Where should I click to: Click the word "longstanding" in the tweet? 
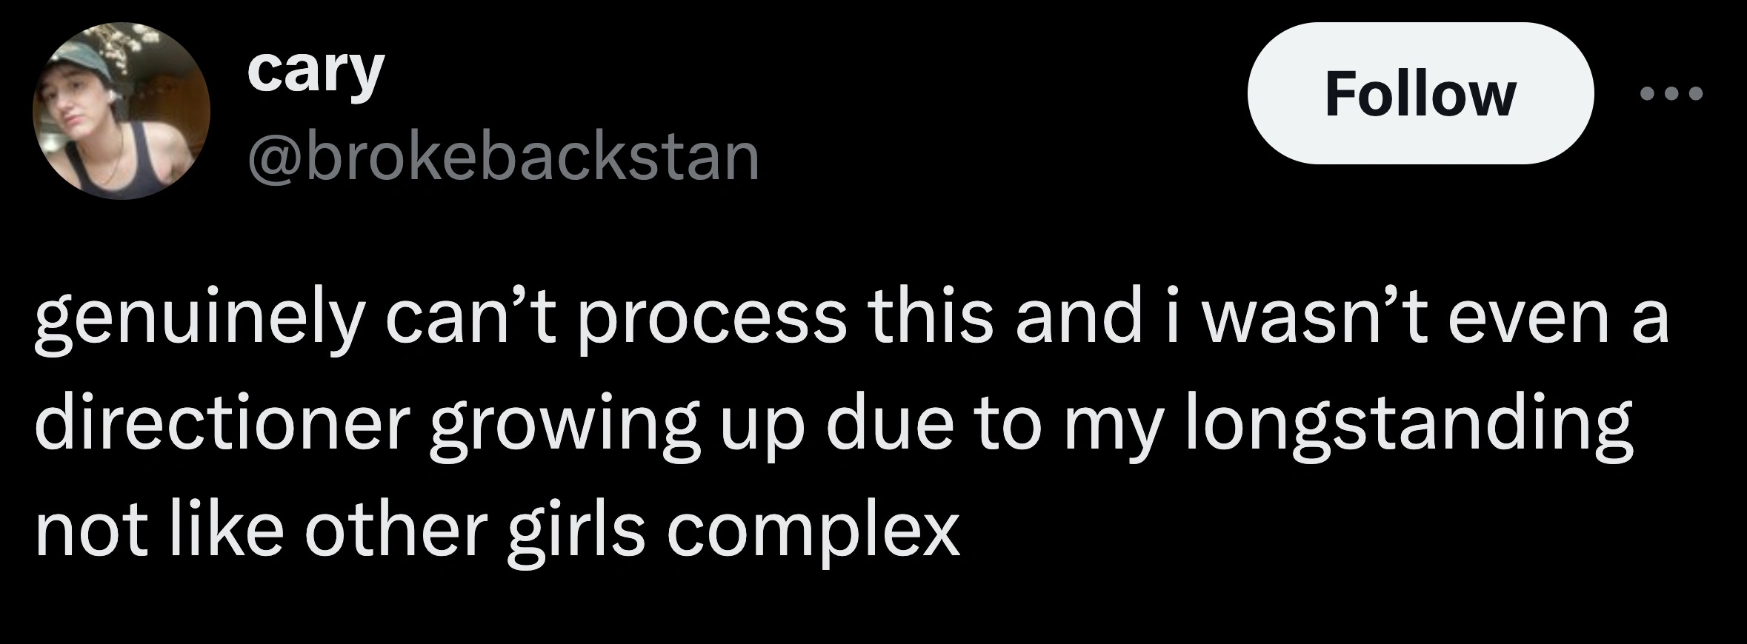[1408, 426]
